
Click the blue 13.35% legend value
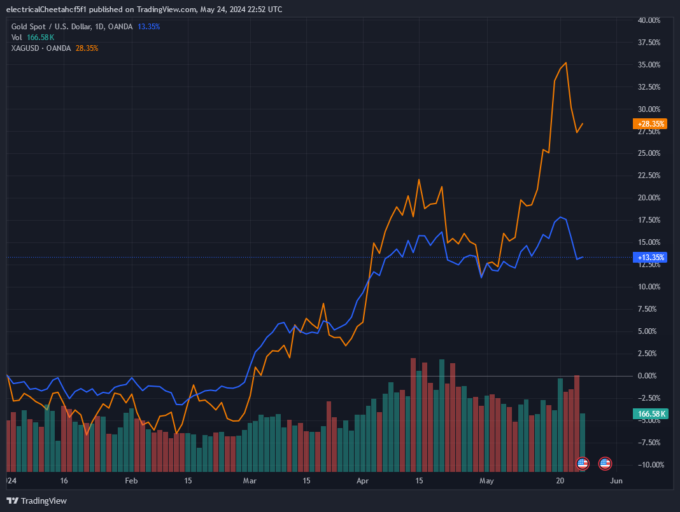tap(149, 27)
